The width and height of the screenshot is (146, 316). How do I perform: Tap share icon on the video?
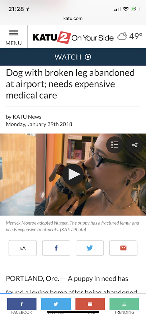134,145
